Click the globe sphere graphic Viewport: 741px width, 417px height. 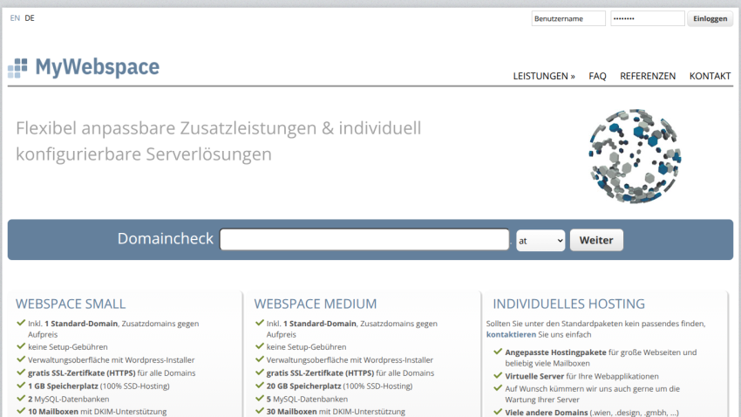[x=635, y=156]
